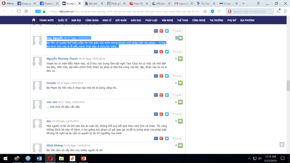This screenshot has height=163, width=290.
Task: Reload the page with refresh icon
Action: (19, 11)
